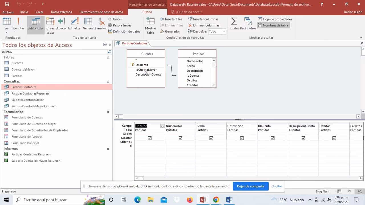Viewport: 365px width, 205px height.
Task: Click Iniciar sesión
Action: (353, 12)
